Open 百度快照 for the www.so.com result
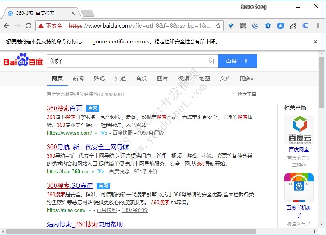The width and height of the screenshot is (326, 235). (122, 133)
